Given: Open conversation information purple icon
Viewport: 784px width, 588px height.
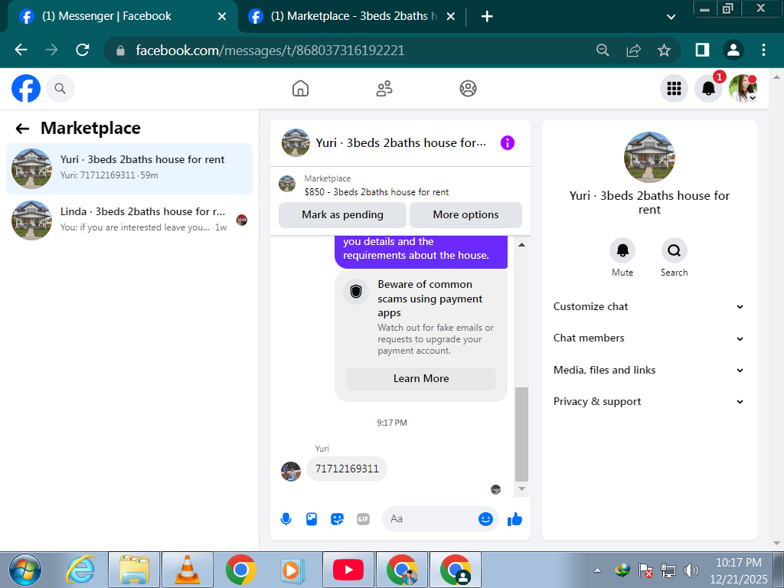Looking at the screenshot, I should [508, 143].
